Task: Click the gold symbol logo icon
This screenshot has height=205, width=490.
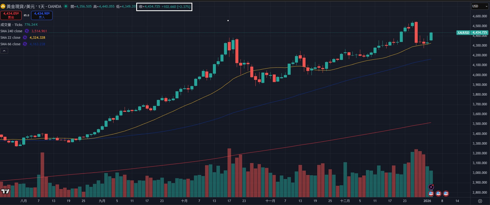Action: click(3, 6)
